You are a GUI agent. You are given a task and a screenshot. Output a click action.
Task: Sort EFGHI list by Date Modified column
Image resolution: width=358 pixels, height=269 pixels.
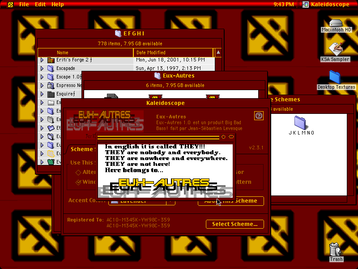pos(173,52)
